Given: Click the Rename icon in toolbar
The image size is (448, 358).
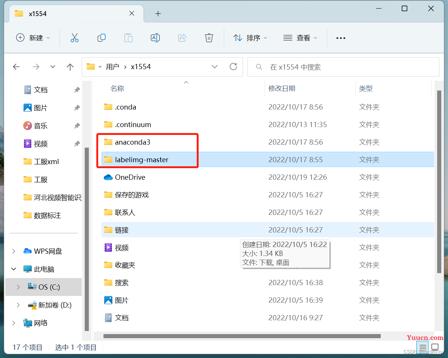Looking at the screenshot, I should pyautogui.click(x=155, y=38).
